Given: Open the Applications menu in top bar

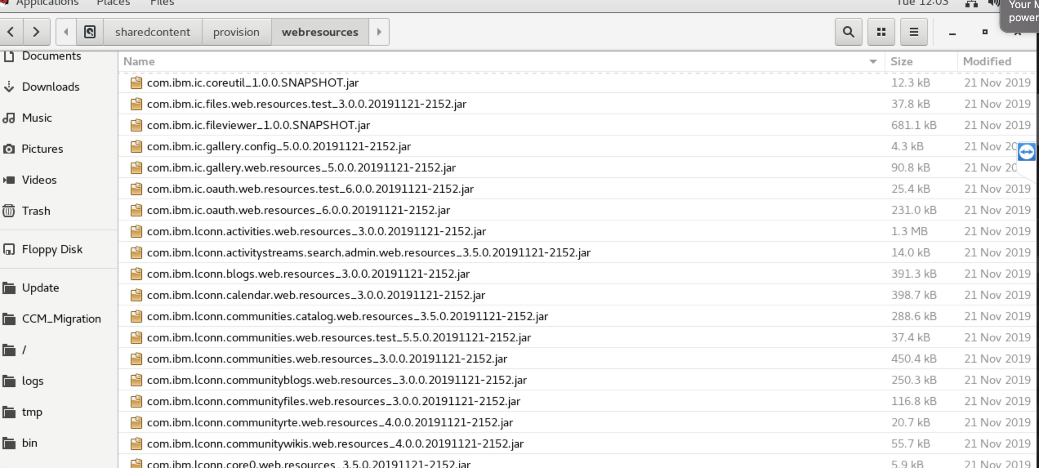Looking at the screenshot, I should point(47,3).
